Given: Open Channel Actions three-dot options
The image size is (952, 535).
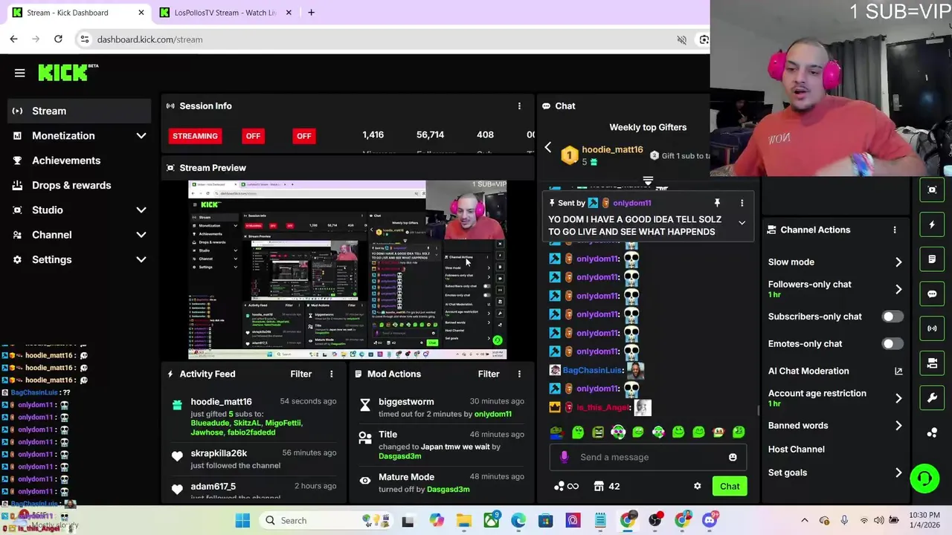Looking at the screenshot, I should [x=895, y=230].
